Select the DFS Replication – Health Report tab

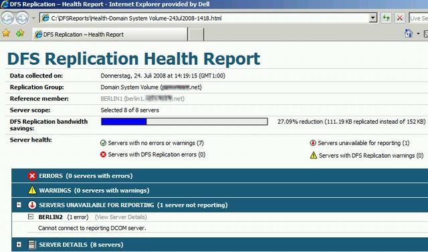[110, 34]
